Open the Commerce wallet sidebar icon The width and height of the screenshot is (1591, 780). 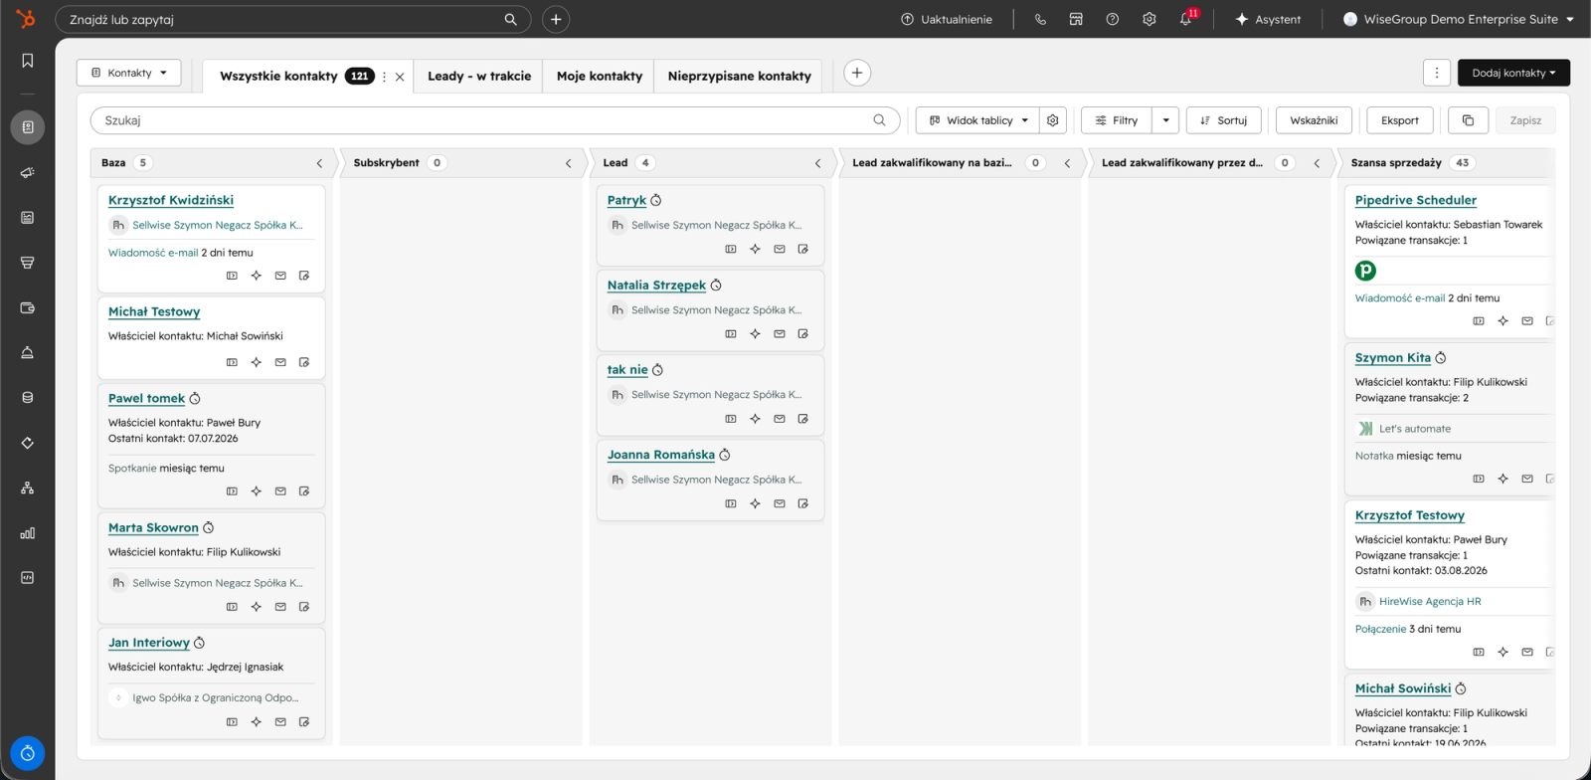pyautogui.click(x=28, y=307)
